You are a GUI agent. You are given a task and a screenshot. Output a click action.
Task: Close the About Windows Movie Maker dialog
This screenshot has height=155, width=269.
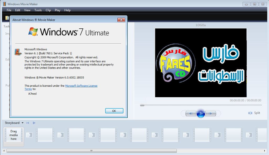(121, 20)
